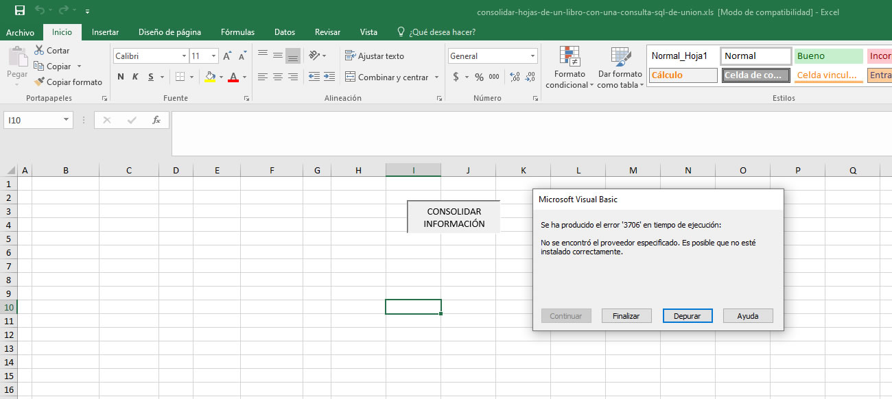The image size is (892, 399).
Task: Open the Calibri font name dropdown
Action: pos(184,56)
